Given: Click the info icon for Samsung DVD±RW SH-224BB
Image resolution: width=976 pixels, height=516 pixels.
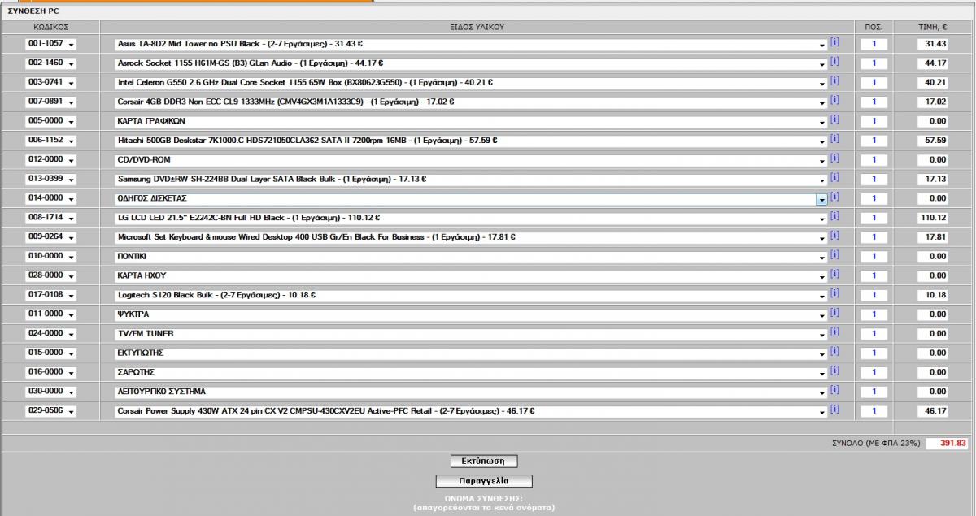Looking at the screenshot, I should click(834, 178).
